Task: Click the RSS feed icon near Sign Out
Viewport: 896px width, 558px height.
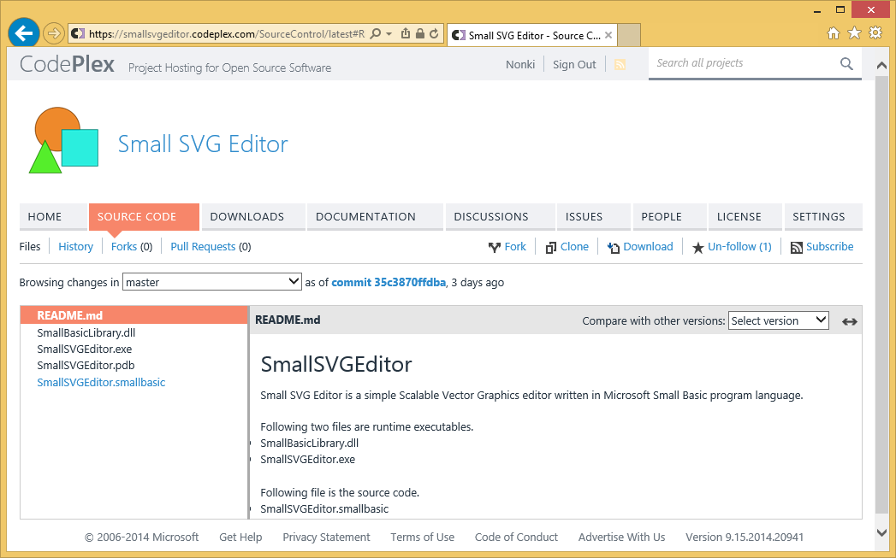Action: [620, 64]
